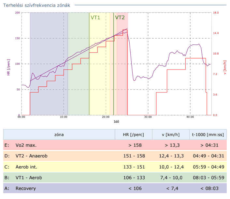The height and width of the screenshot is (199, 230).
Task: Click the 30:00 tick on time axis
Action: point(148,117)
